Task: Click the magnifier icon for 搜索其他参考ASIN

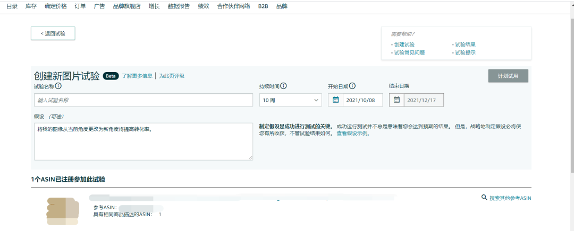Action: pyautogui.click(x=484, y=198)
